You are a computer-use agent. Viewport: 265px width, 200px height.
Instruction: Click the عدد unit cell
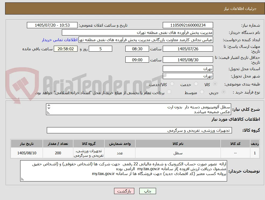120,153
